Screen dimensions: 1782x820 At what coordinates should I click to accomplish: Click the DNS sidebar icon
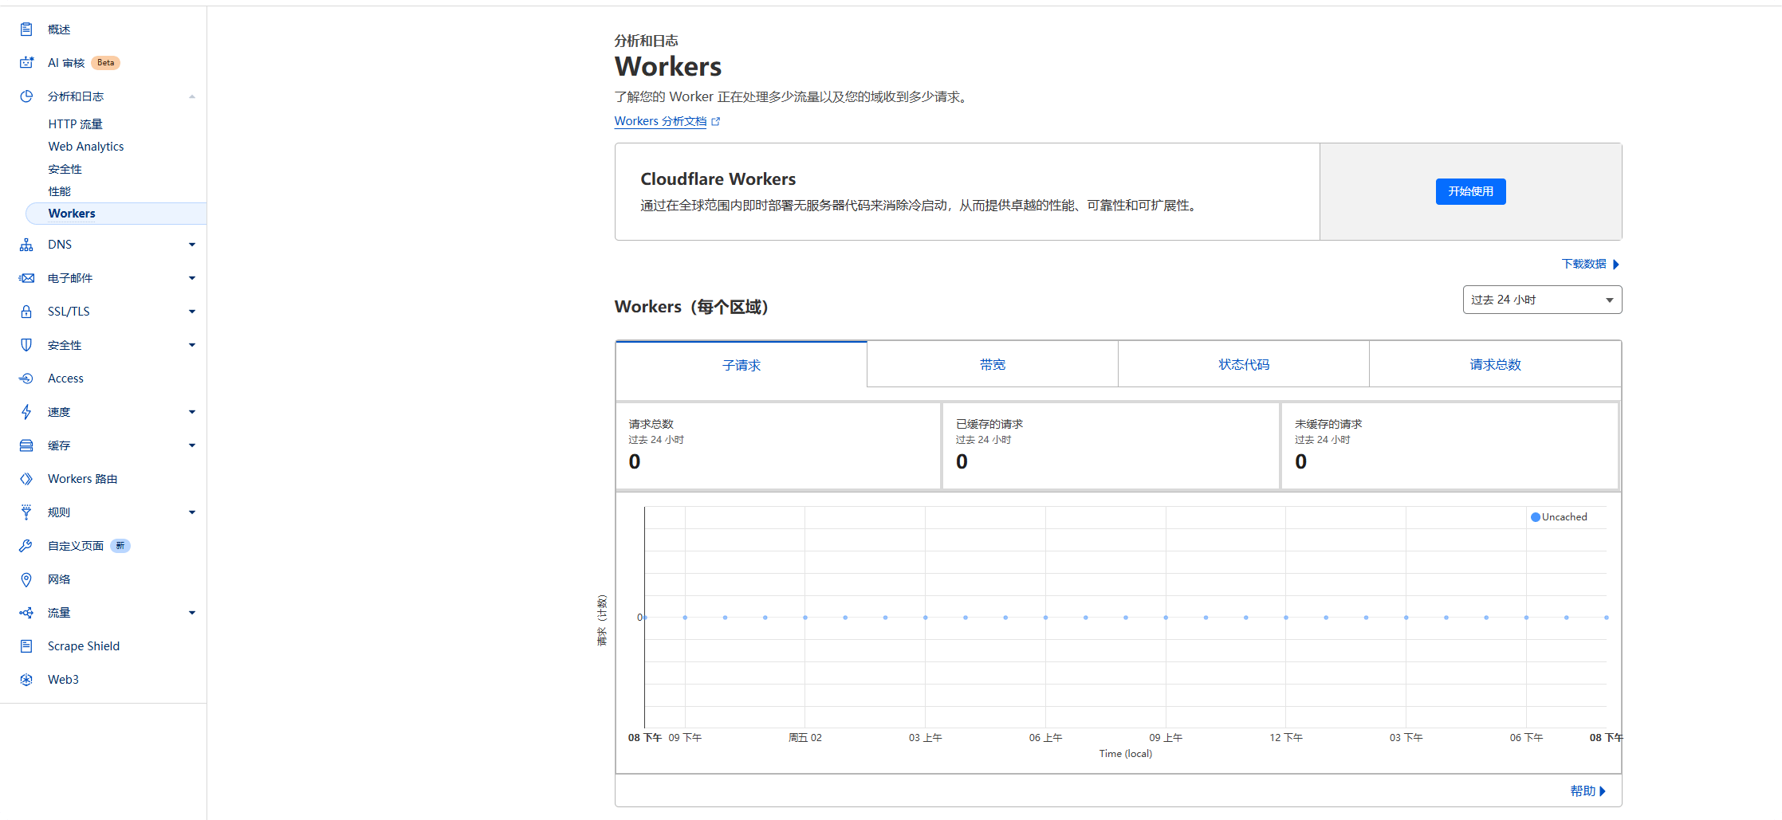pos(26,244)
